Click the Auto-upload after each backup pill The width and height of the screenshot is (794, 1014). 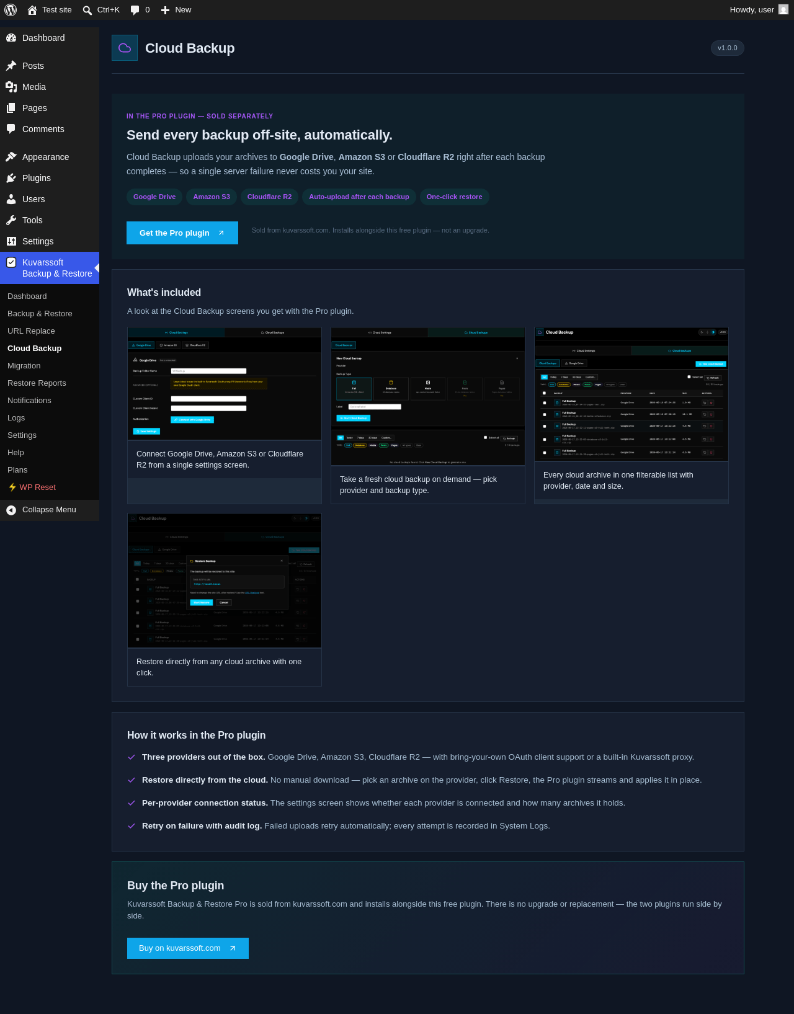[x=359, y=197]
